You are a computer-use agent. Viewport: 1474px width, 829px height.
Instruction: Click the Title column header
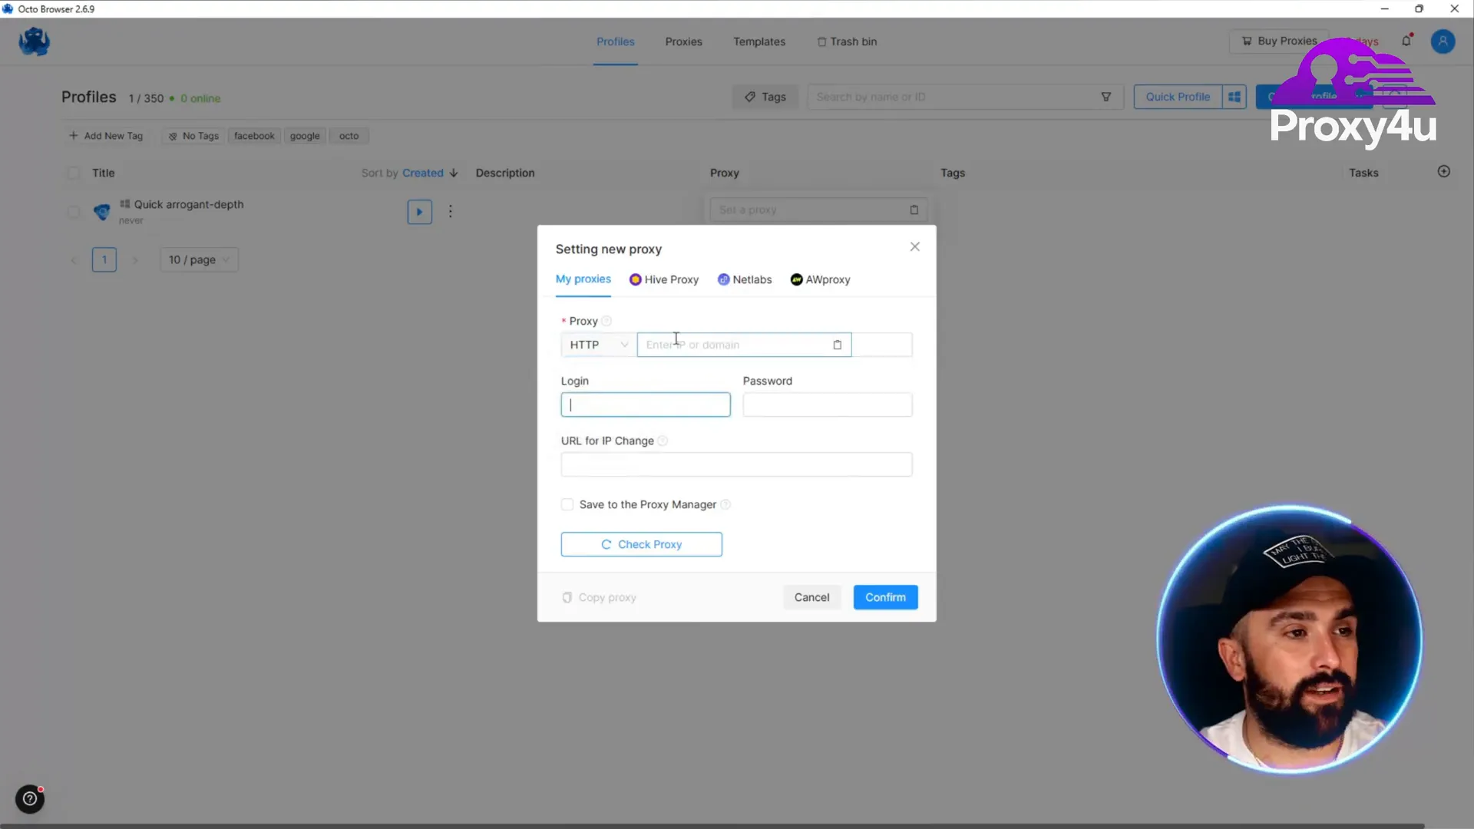(x=103, y=173)
